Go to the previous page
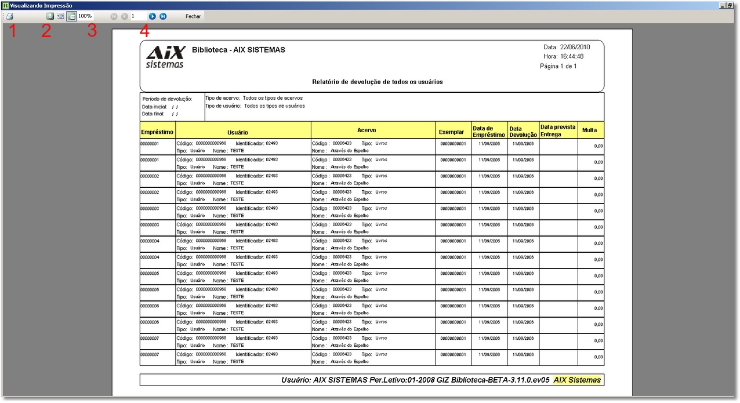 tap(124, 16)
